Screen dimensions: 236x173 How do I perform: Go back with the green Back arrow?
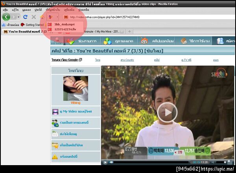6,17
